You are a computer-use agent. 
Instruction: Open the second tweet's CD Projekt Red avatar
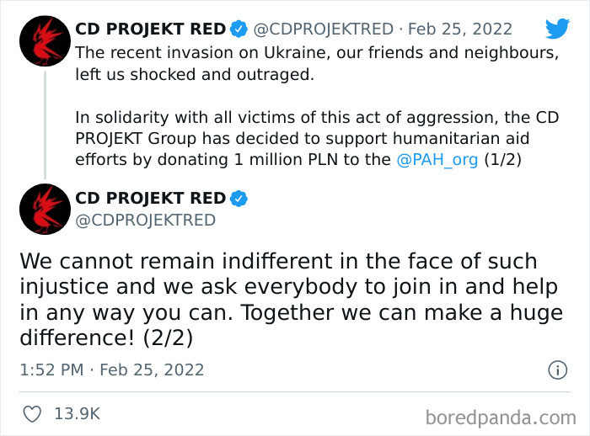[45, 209]
